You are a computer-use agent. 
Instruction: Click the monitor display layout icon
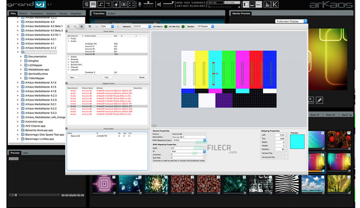252,4
